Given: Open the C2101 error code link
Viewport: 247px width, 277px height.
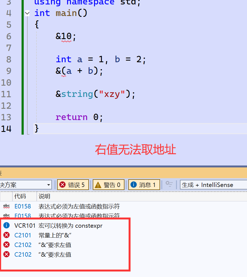Looking at the screenshot, I should pos(23,235).
